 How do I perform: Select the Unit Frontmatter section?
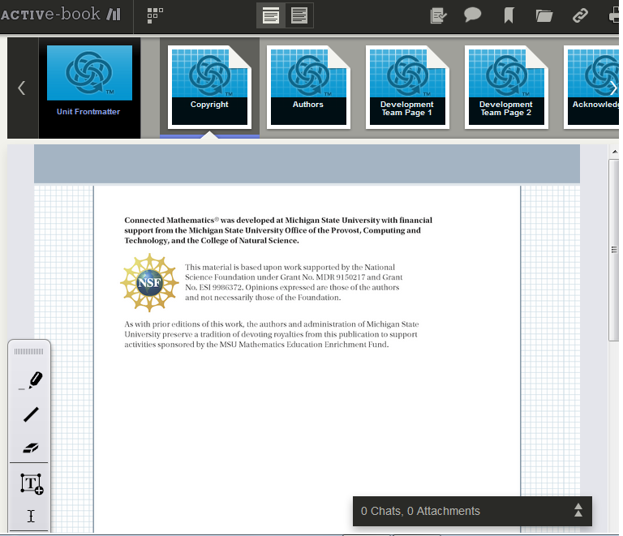[89, 88]
